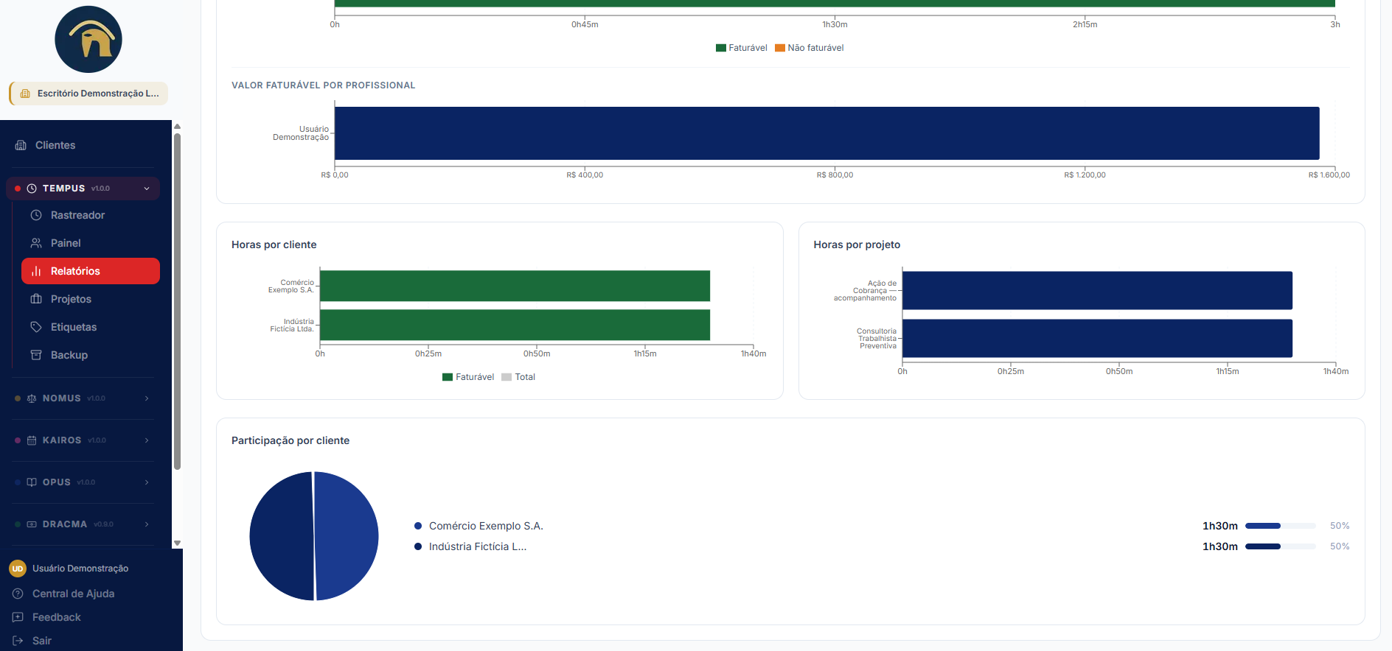Click the TEMPUS clock icon
The height and width of the screenshot is (651, 1392).
(32, 189)
